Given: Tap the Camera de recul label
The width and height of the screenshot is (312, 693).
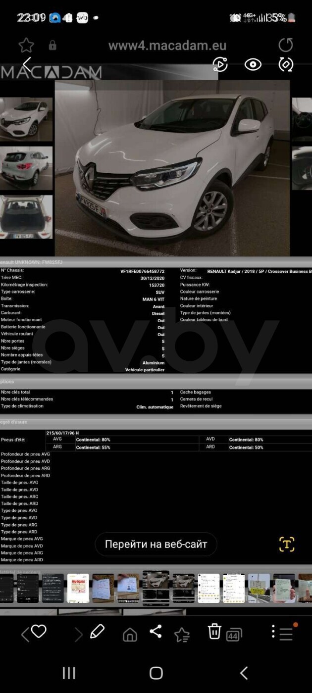Looking at the screenshot, I should (x=197, y=399).
